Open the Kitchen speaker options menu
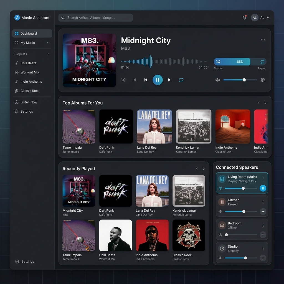Screen dimensions: 284x284 click(x=263, y=202)
